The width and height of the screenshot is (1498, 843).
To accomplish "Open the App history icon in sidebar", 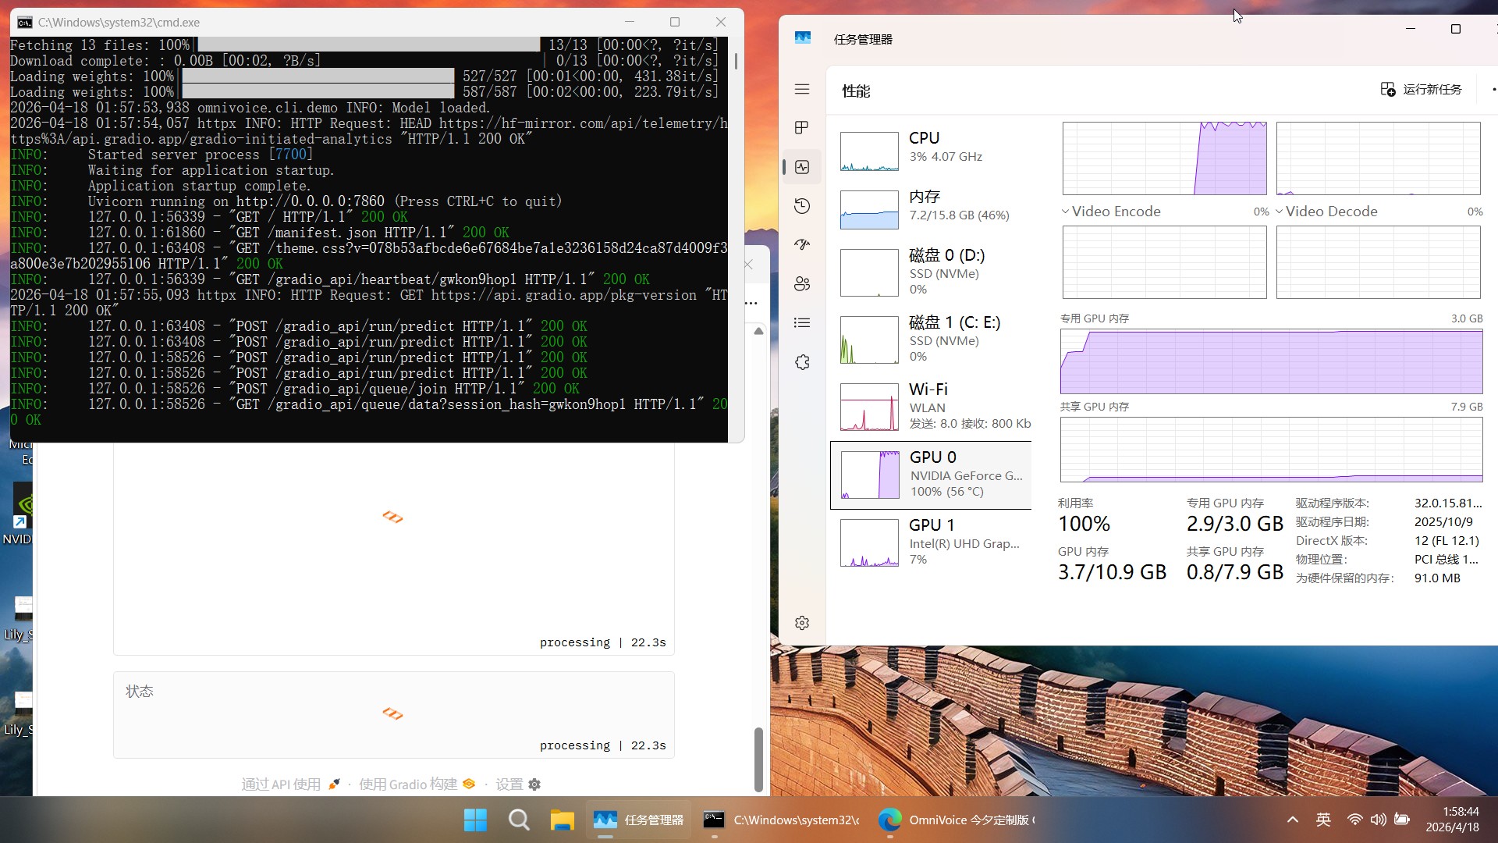I will tap(801, 206).
